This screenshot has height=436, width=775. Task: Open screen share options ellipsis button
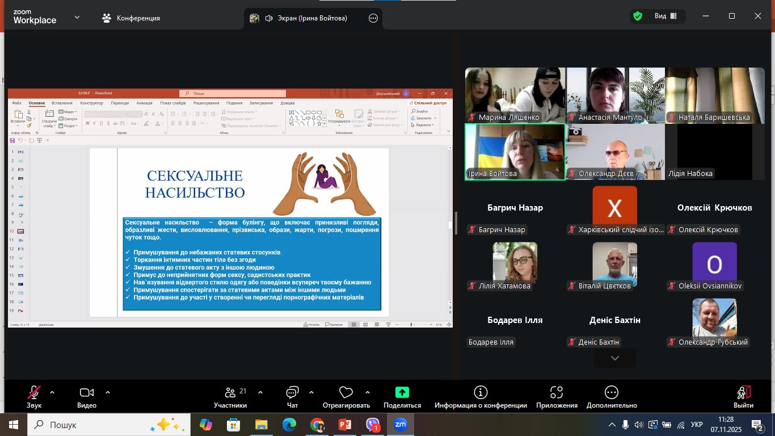[373, 18]
